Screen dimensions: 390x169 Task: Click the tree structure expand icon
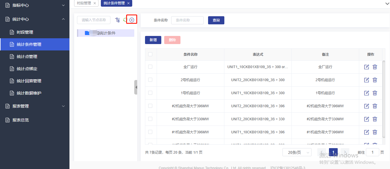tap(117, 20)
